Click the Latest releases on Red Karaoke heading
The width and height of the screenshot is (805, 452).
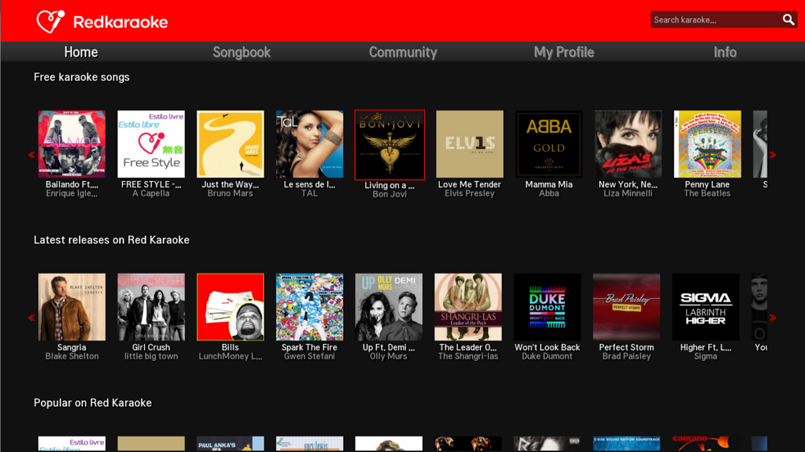tap(112, 240)
